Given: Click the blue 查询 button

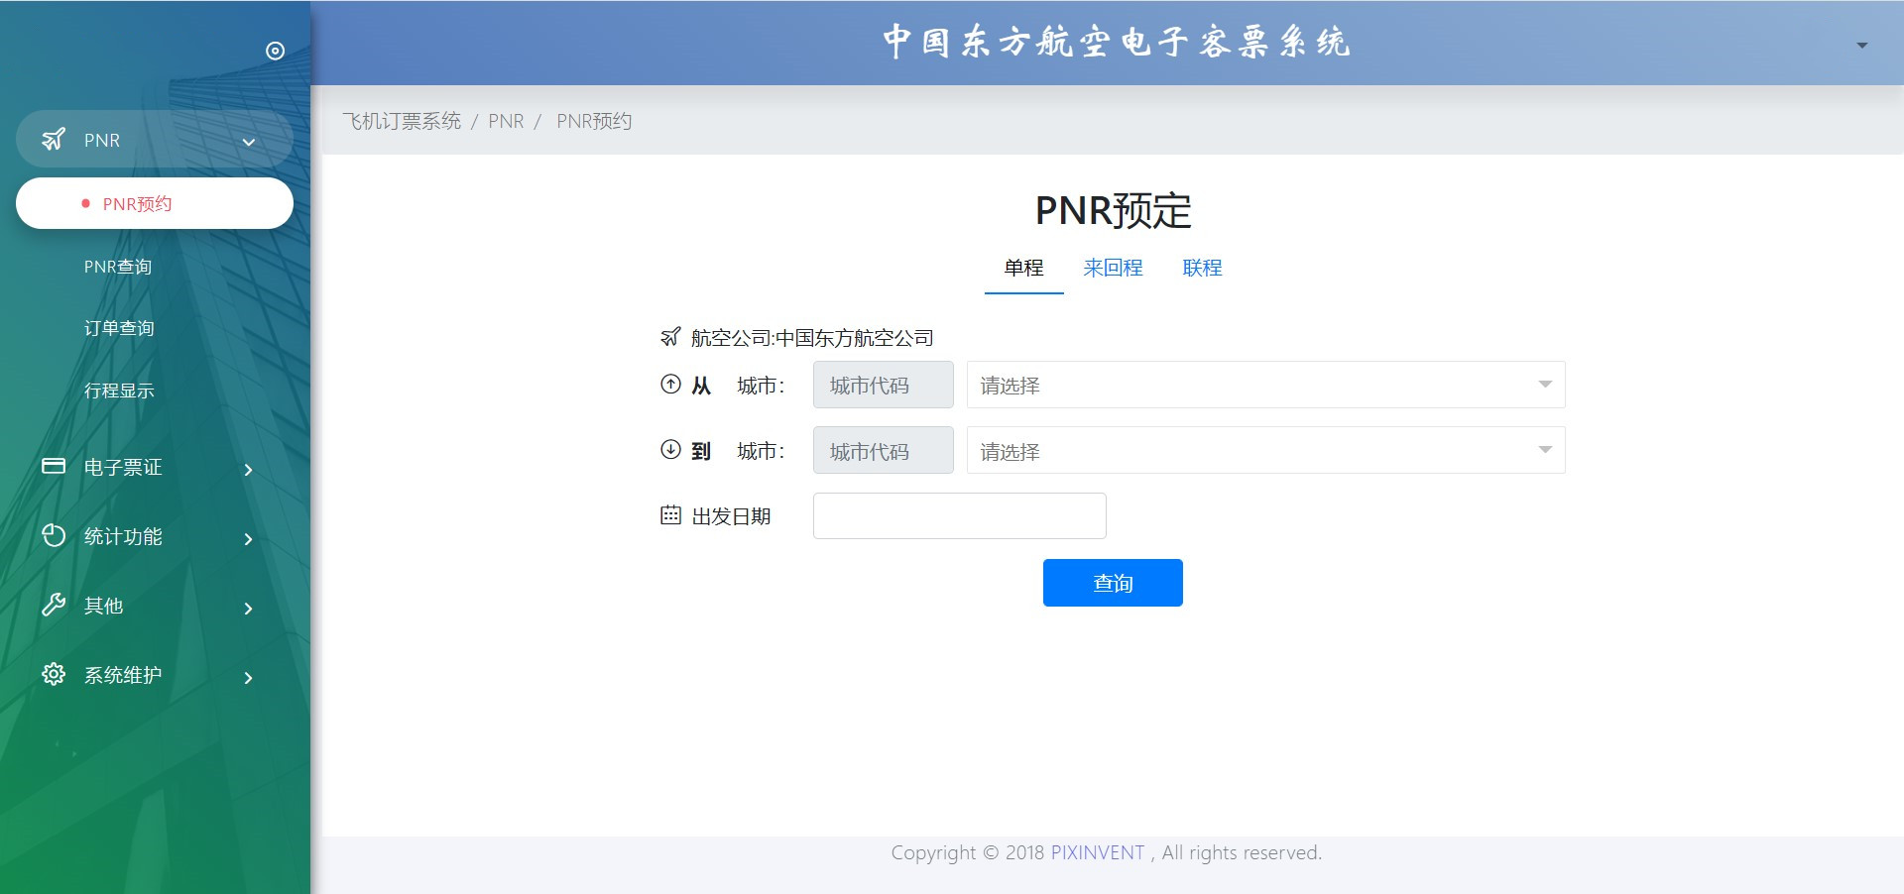Looking at the screenshot, I should point(1113,583).
